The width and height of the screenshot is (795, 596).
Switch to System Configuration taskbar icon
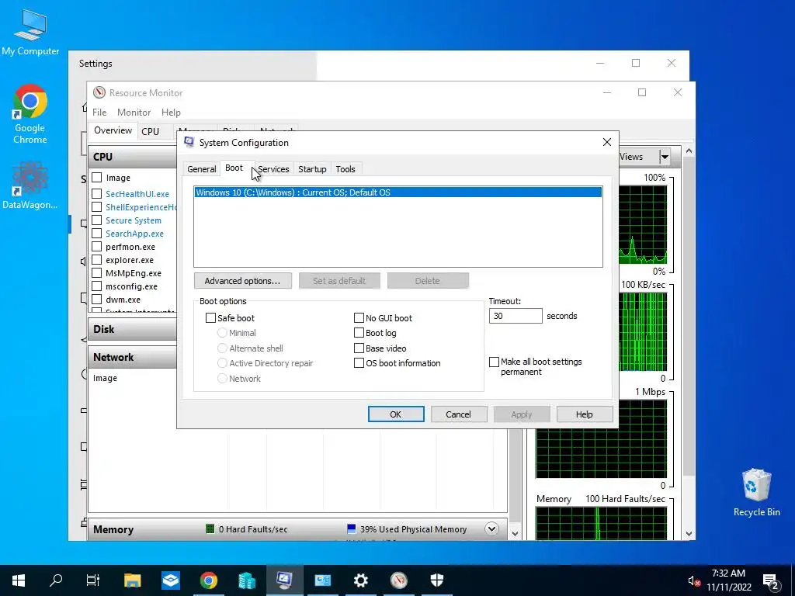[x=284, y=580]
